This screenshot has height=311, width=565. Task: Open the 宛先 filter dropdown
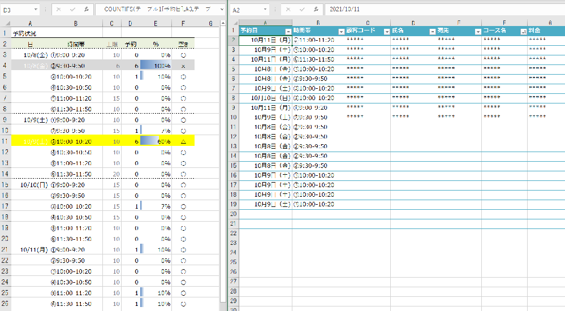(x=478, y=32)
